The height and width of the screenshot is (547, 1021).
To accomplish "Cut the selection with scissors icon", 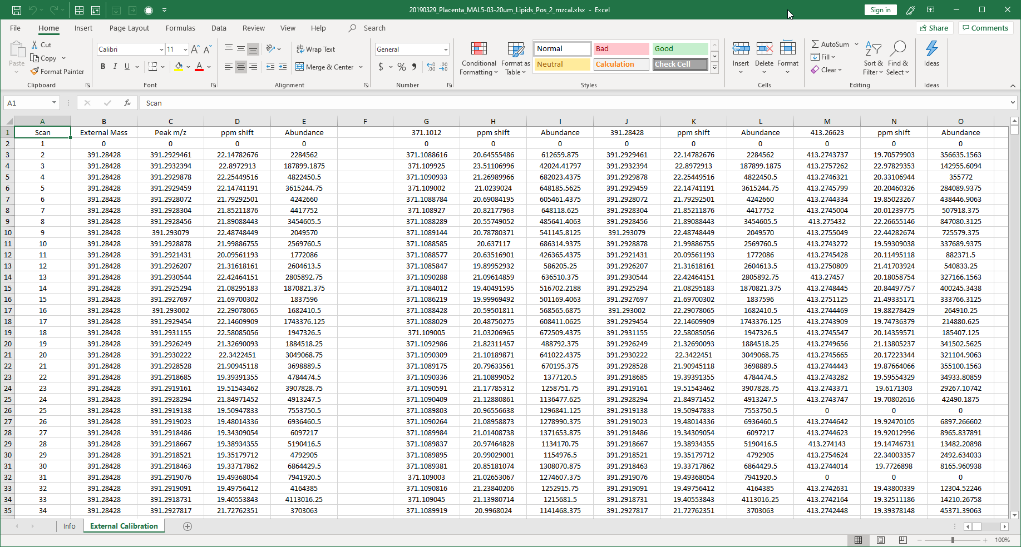I will tap(42, 44).
